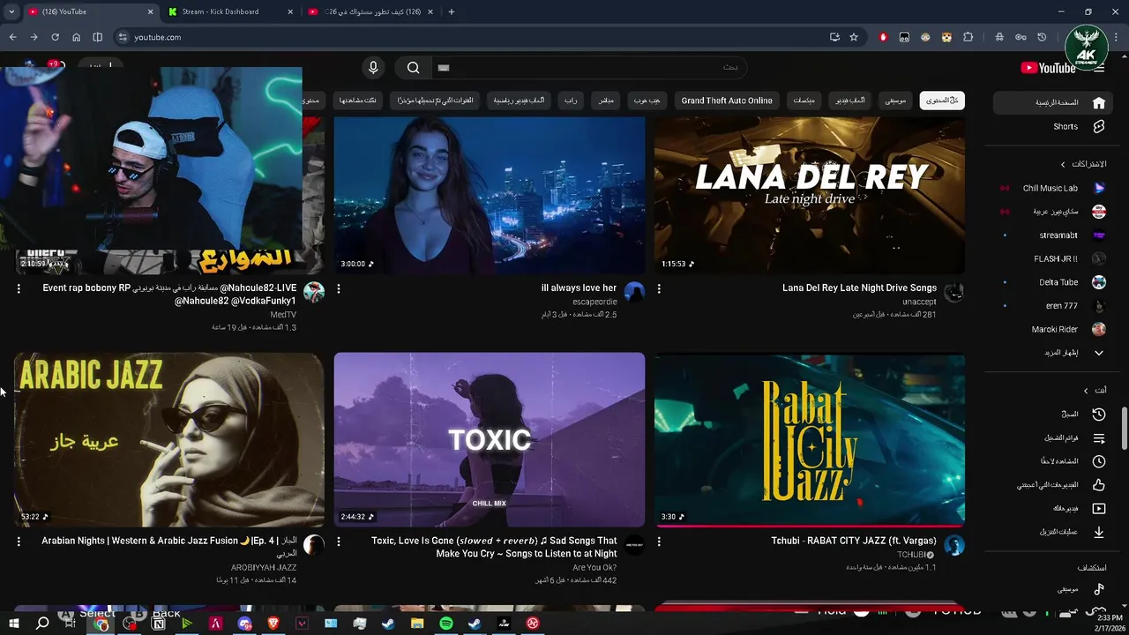The height and width of the screenshot is (635, 1129).
Task: Click the sidebar vertical scrollbar thumb
Action: click(x=1124, y=429)
